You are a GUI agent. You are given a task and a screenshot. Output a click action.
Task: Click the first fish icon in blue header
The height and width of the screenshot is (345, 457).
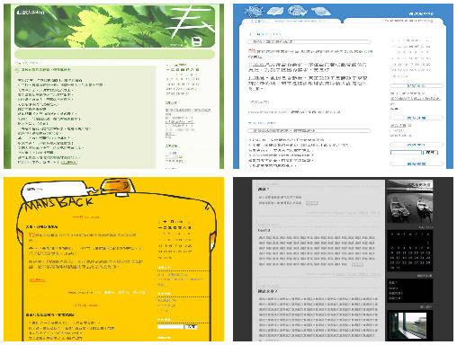pyautogui.click(x=254, y=12)
